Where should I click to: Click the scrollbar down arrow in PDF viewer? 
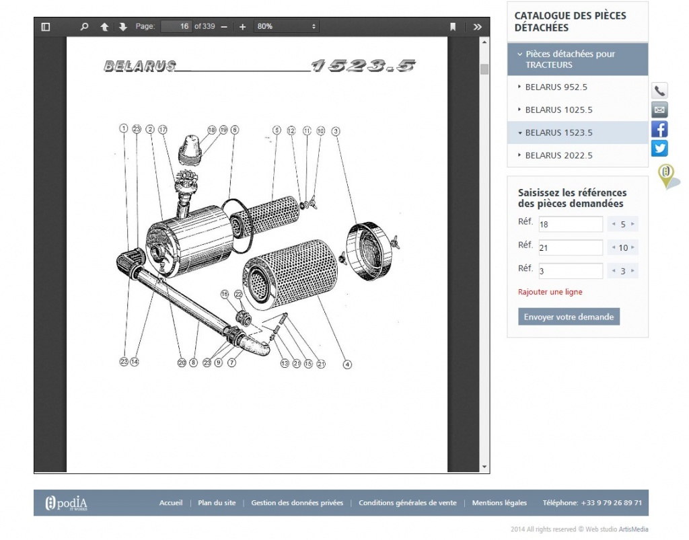tap(484, 467)
